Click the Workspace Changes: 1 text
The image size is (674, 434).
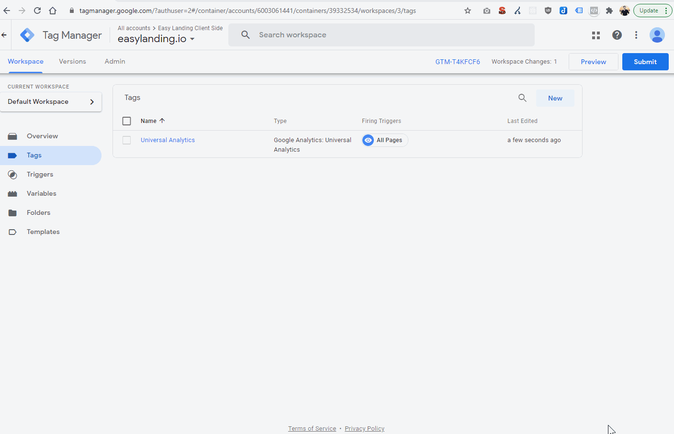click(x=524, y=62)
